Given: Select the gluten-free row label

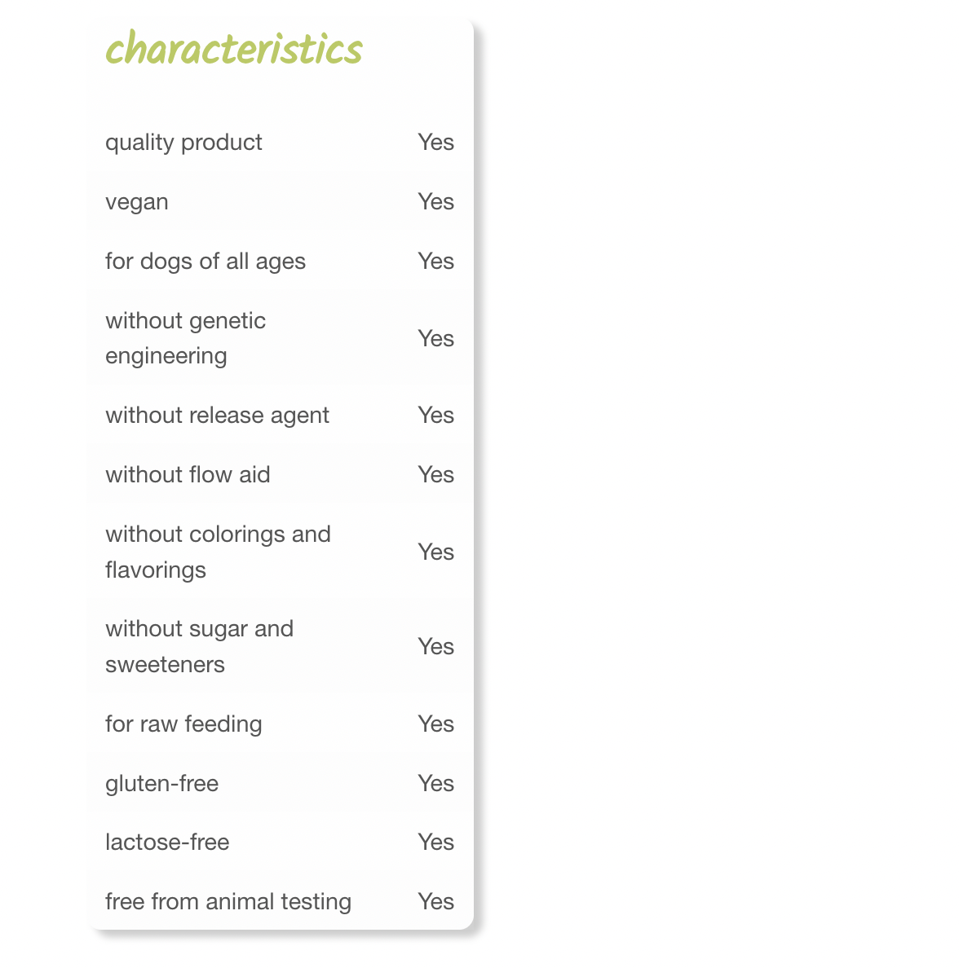Looking at the screenshot, I should click(161, 784).
